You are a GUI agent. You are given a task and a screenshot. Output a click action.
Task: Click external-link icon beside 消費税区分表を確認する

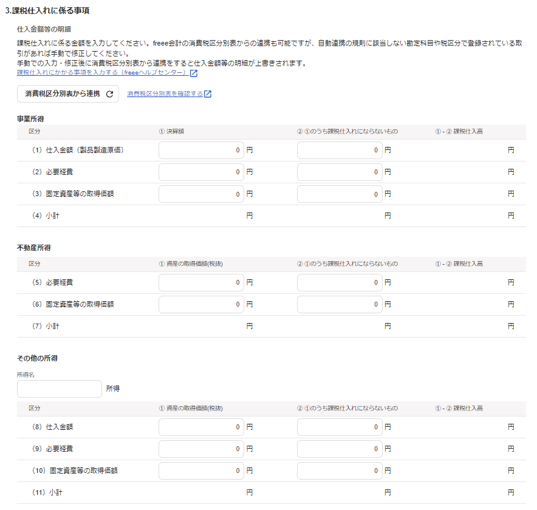[x=208, y=93]
